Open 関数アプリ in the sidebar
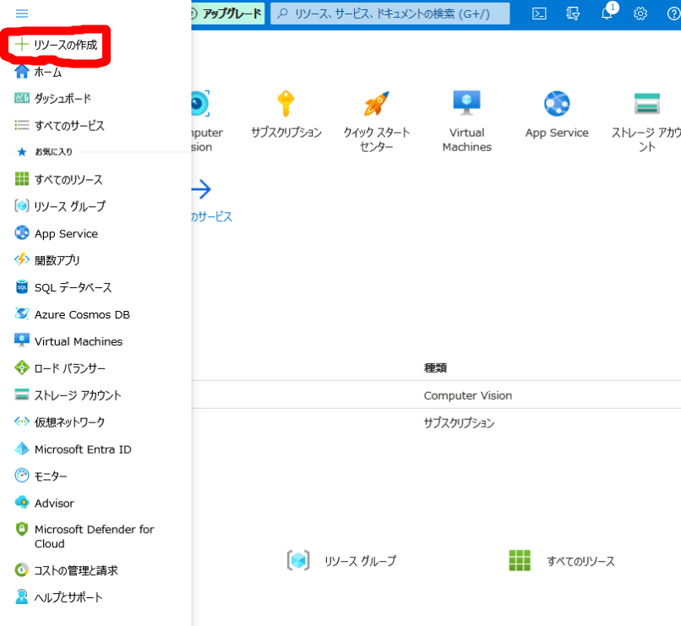This screenshot has height=626, width=681. click(x=47, y=260)
